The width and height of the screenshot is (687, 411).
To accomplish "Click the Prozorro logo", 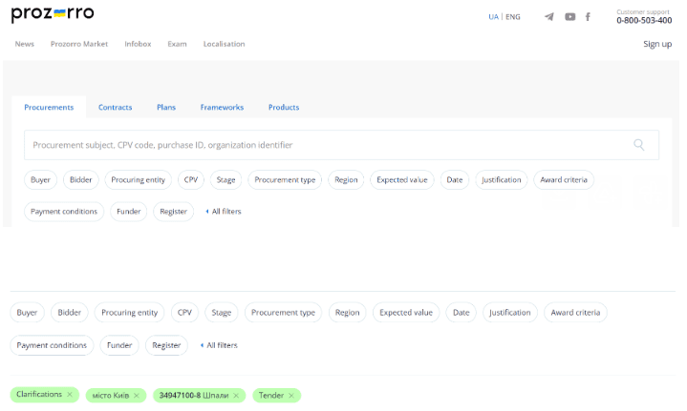I will [x=54, y=15].
